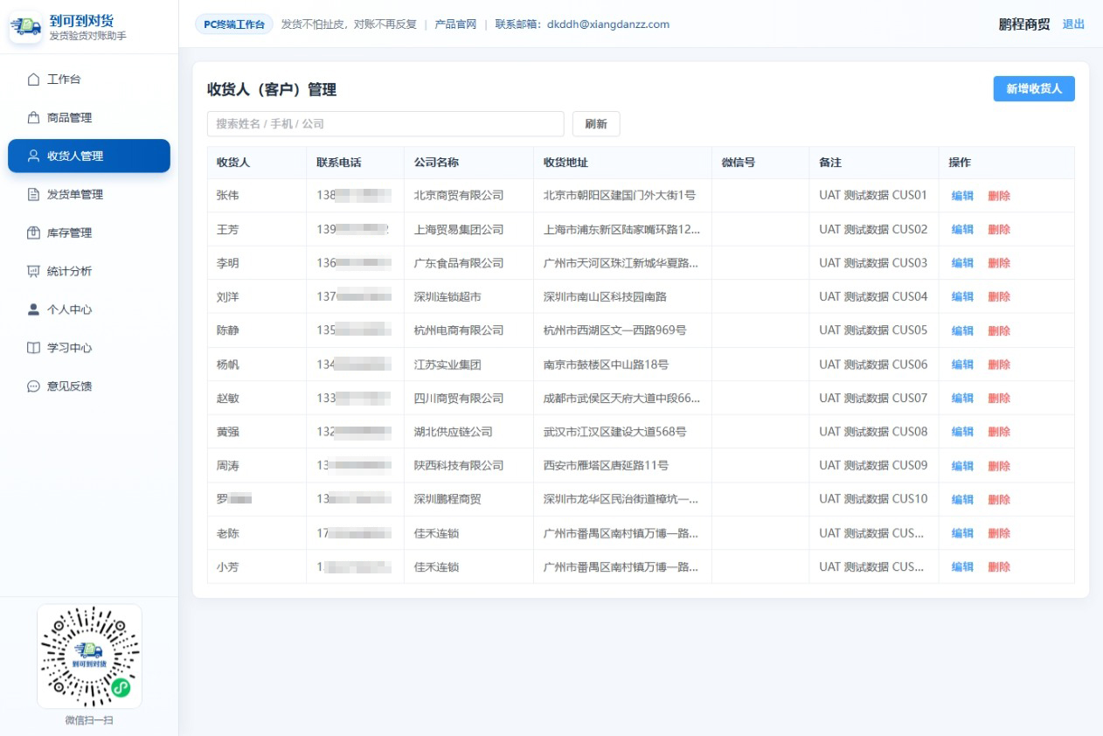The height and width of the screenshot is (736, 1103).
Task: Select the 南京市鼓楼区中山路18号 address cell
Action: [622, 365]
